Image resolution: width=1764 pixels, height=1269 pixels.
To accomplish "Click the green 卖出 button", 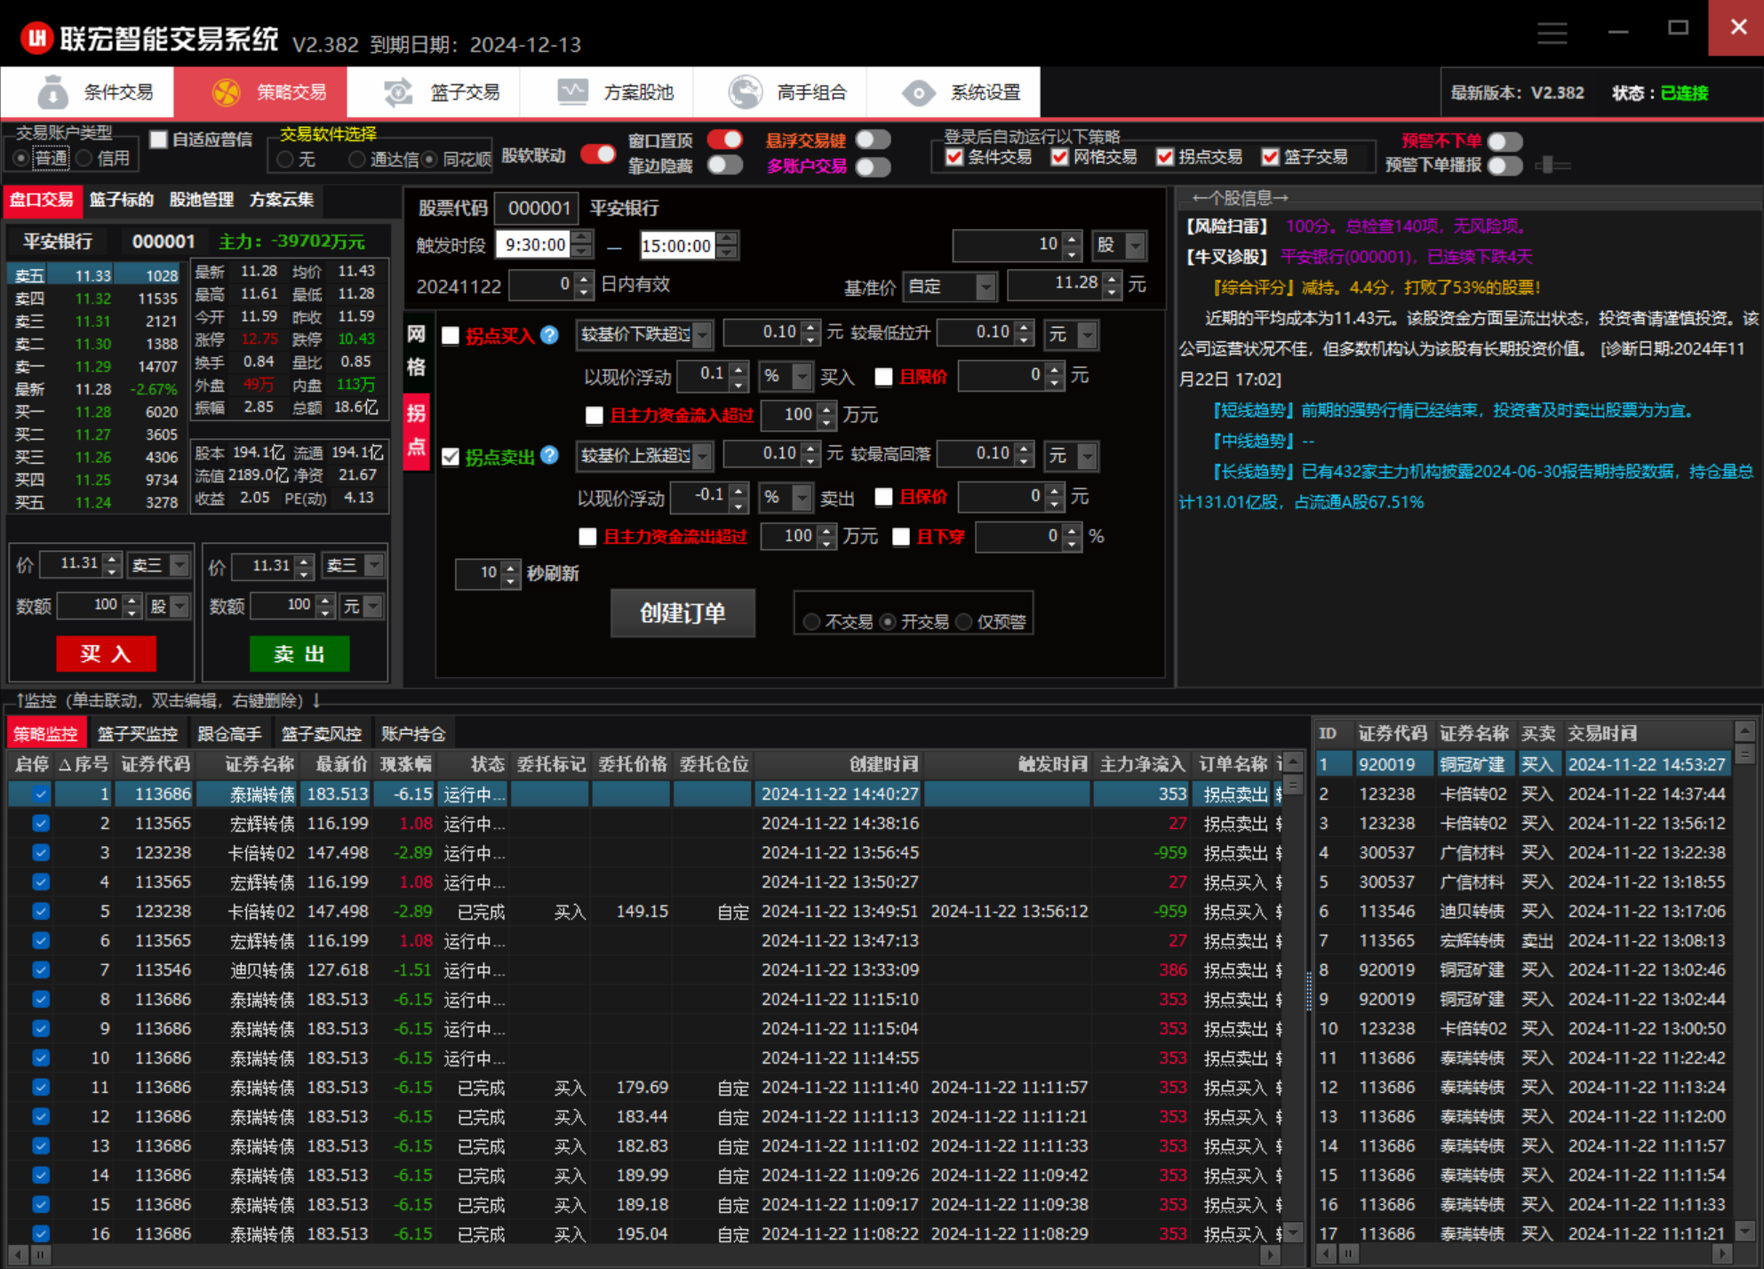I will pyautogui.click(x=299, y=654).
